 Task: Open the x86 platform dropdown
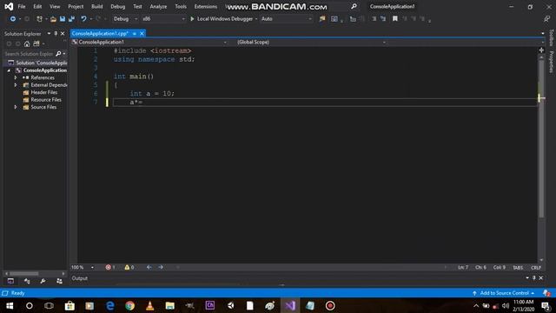[163, 19]
